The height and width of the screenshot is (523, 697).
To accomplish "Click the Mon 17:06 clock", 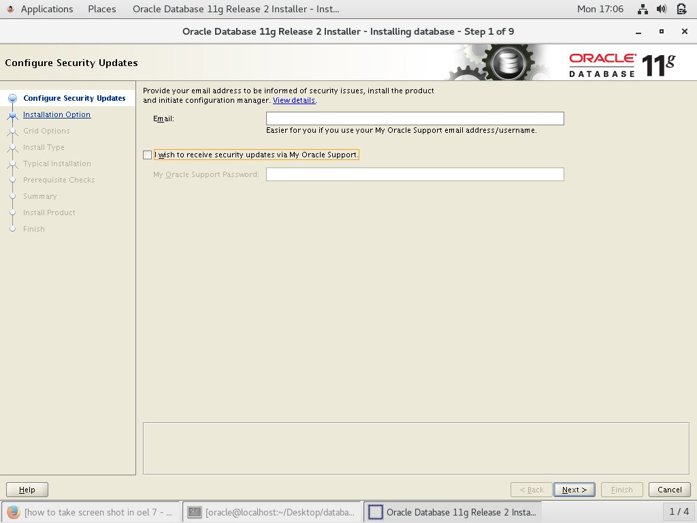I will click(600, 9).
